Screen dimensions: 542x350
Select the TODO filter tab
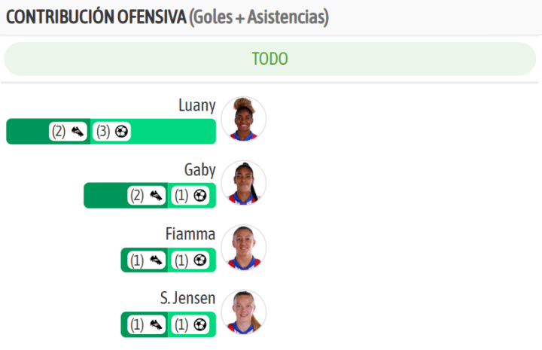(x=269, y=59)
